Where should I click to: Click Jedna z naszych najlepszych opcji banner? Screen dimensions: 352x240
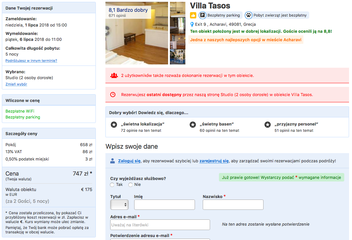click(x=245, y=40)
